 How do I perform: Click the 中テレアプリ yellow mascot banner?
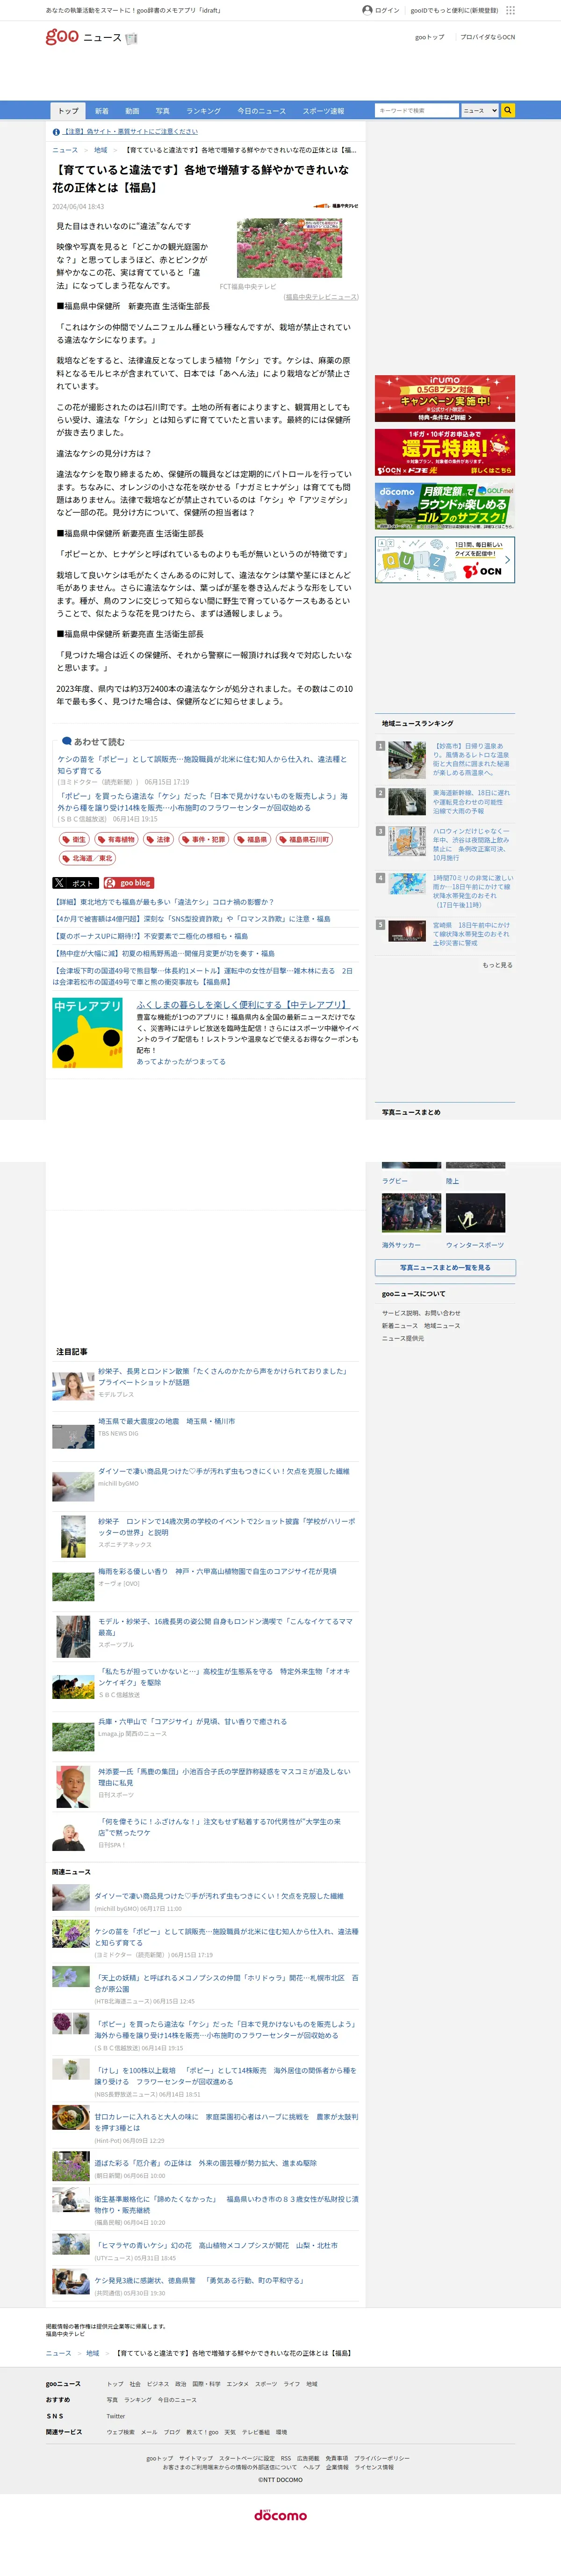pyautogui.click(x=87, y=1033)
